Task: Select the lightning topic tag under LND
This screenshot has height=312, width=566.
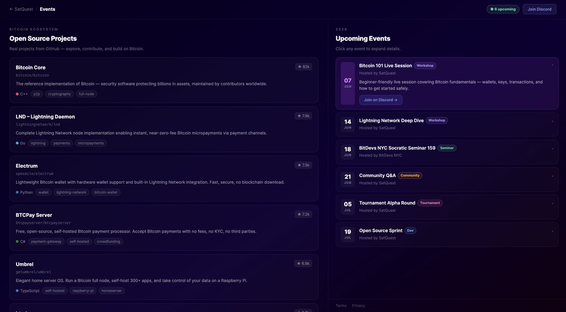Action: point(38,143)
